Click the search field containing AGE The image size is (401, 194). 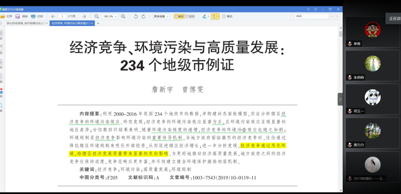tap(309, 16)
